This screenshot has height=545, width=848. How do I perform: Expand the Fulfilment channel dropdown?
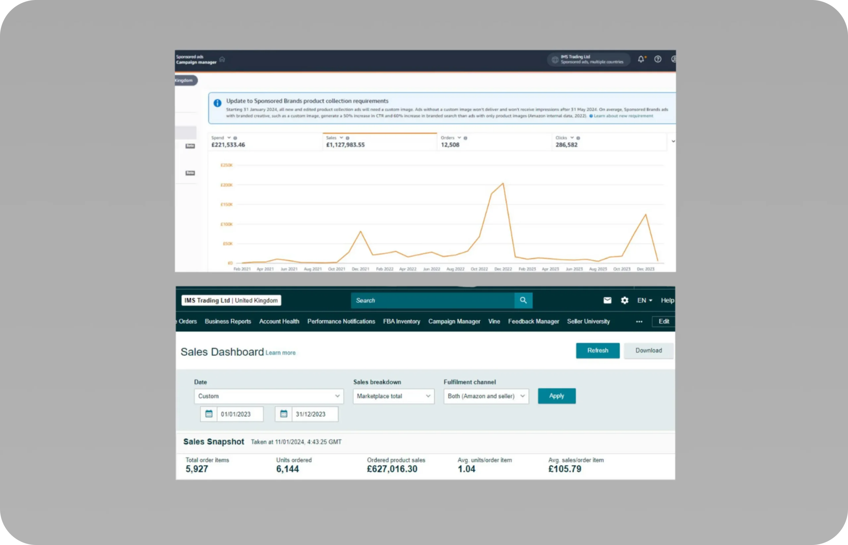tap(486, 396)
